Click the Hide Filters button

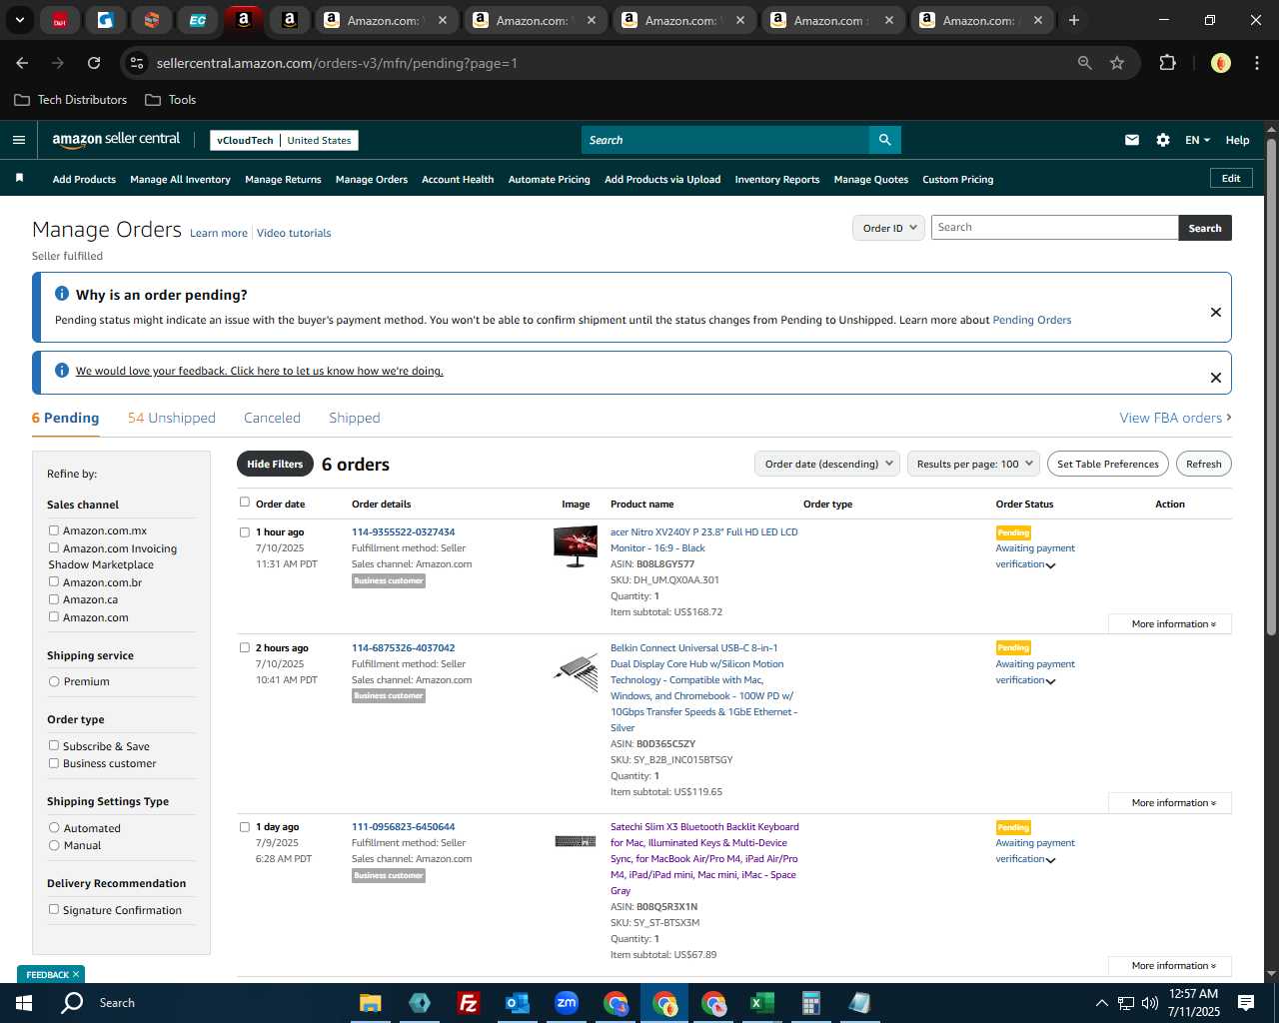pyautogui.click(x=275, y=464)
